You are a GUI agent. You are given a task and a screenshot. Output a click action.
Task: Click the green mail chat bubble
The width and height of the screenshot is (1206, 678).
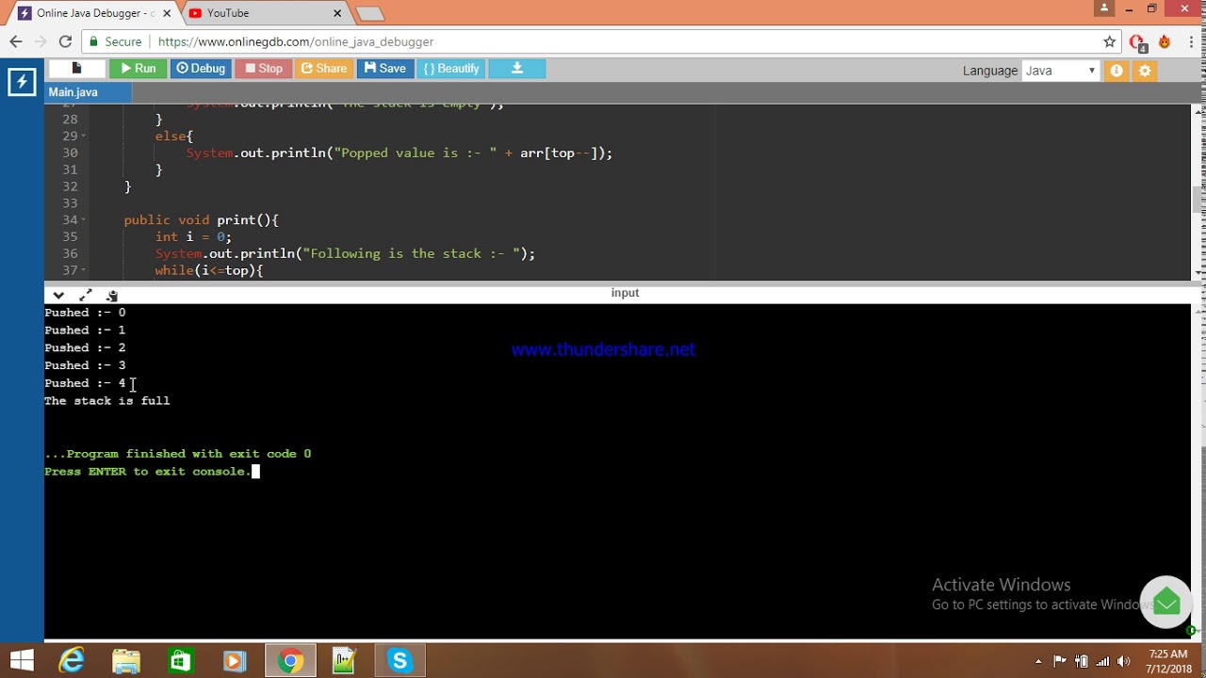tap(1165, 602)
